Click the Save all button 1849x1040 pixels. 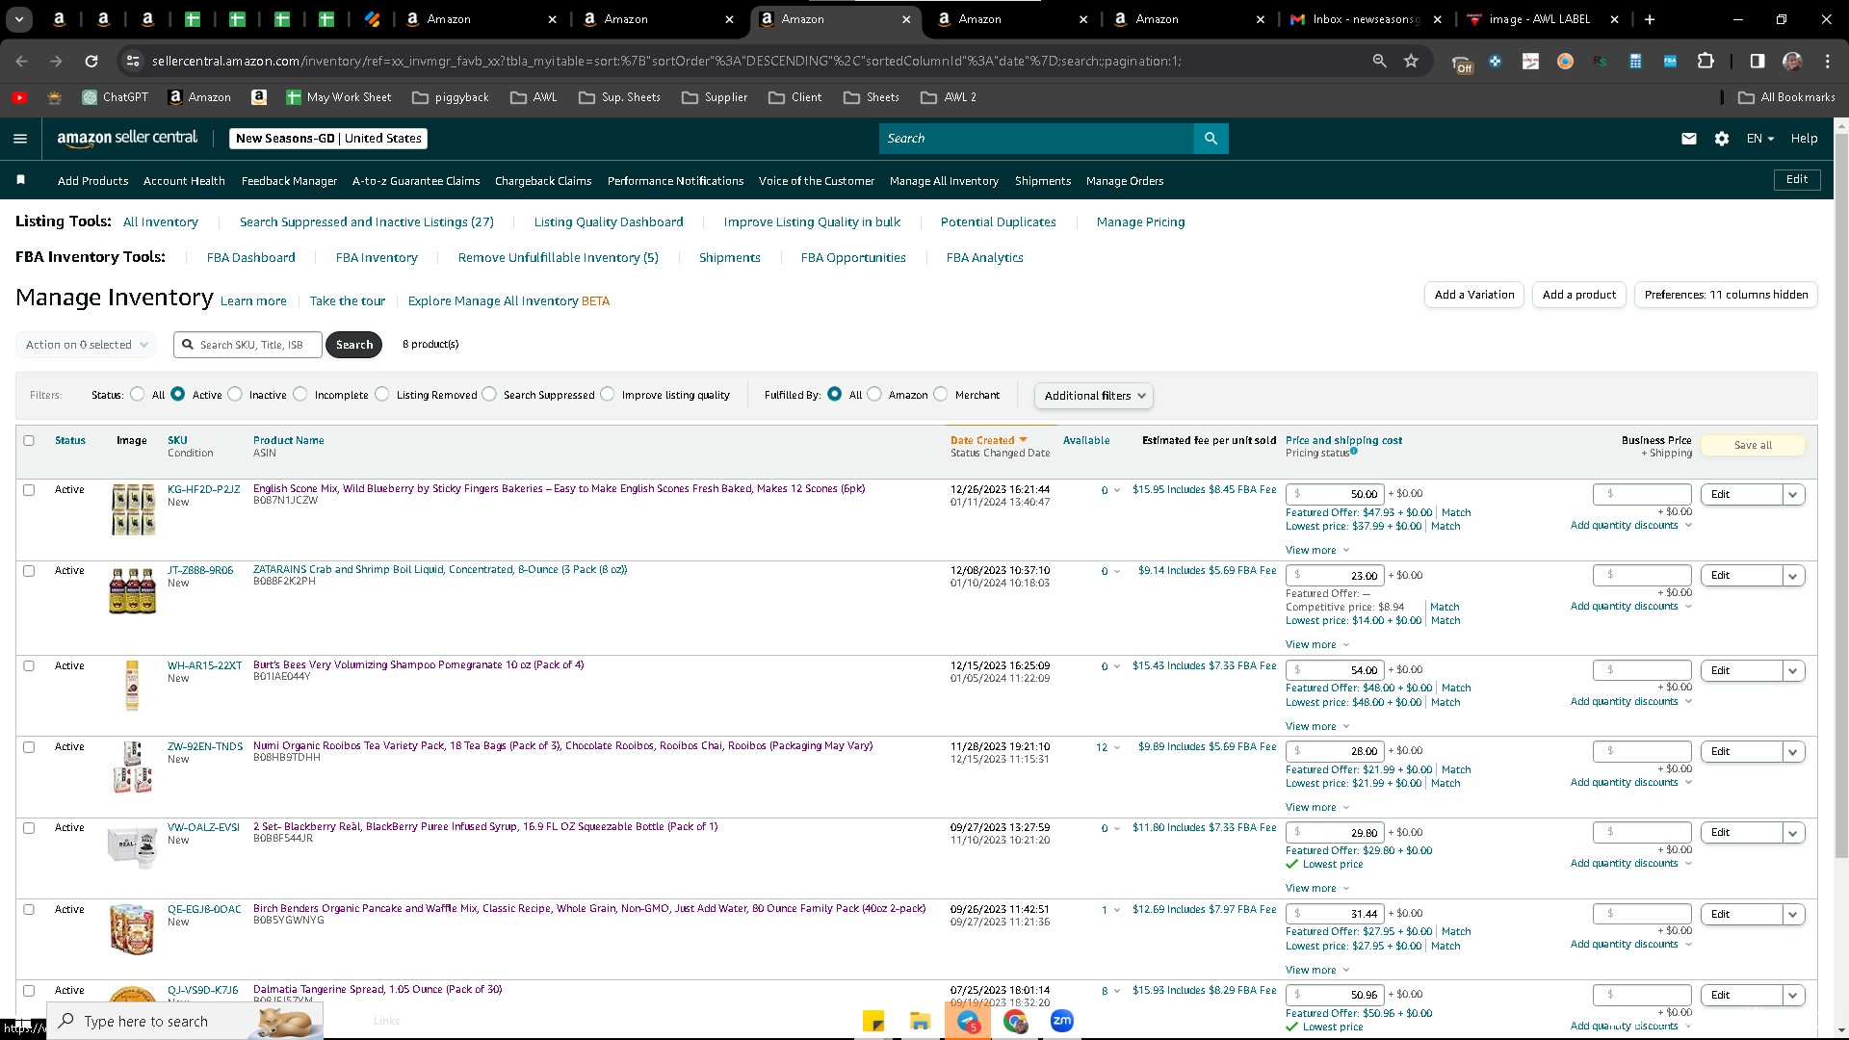pyautogui.click(x=1753, y=445)
